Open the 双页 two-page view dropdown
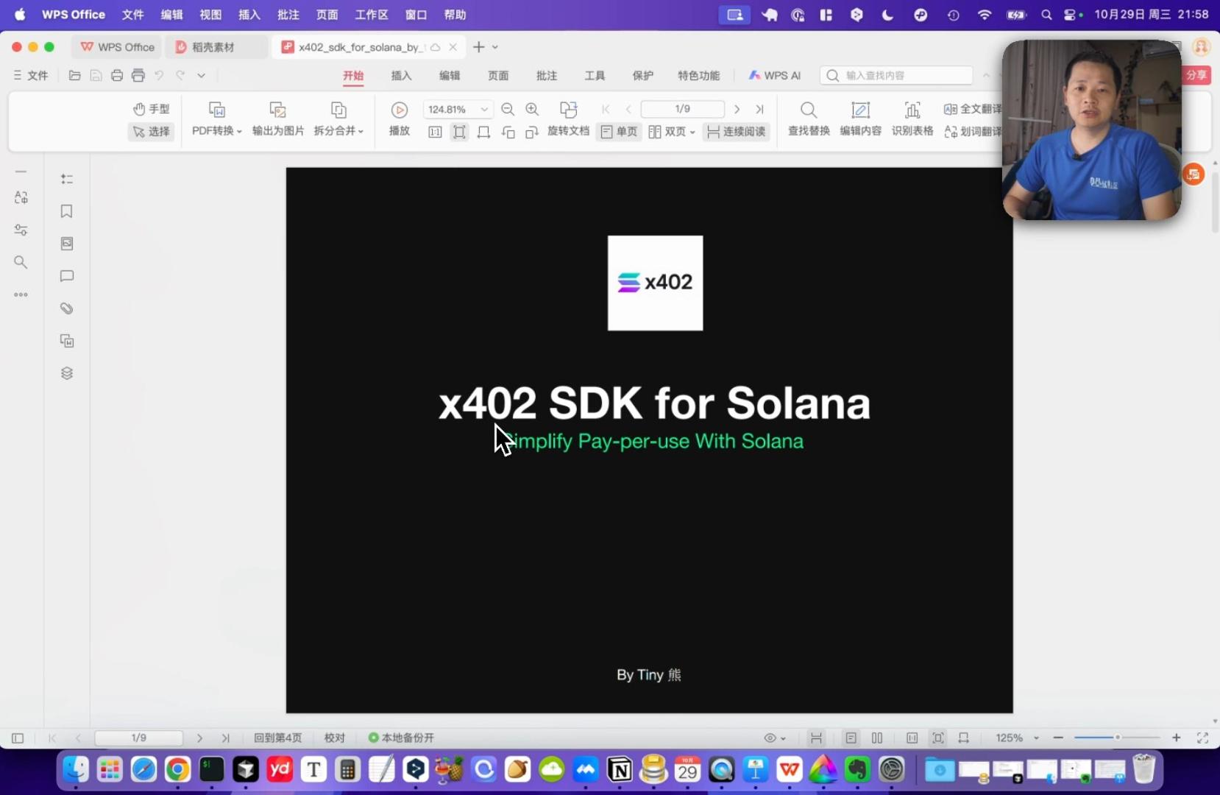Viewport: 1220px width, 795px height. [x=692, y=132]
